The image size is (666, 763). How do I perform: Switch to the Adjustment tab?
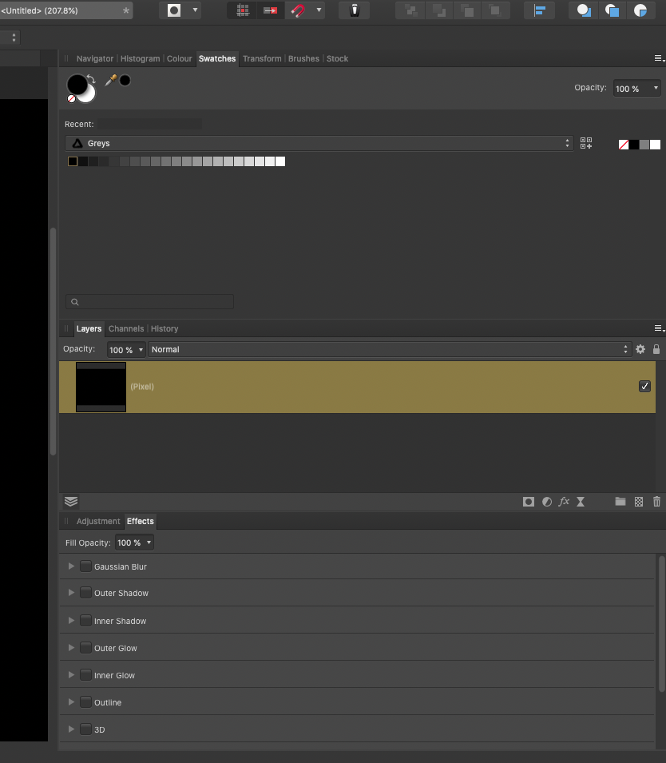tap(97, 521)
